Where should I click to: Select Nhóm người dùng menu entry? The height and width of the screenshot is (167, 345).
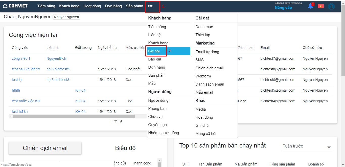[163, 133]
